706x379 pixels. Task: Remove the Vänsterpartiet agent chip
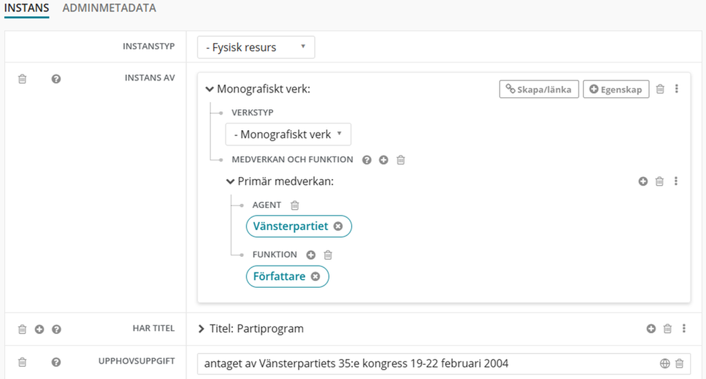coord(338,227)
